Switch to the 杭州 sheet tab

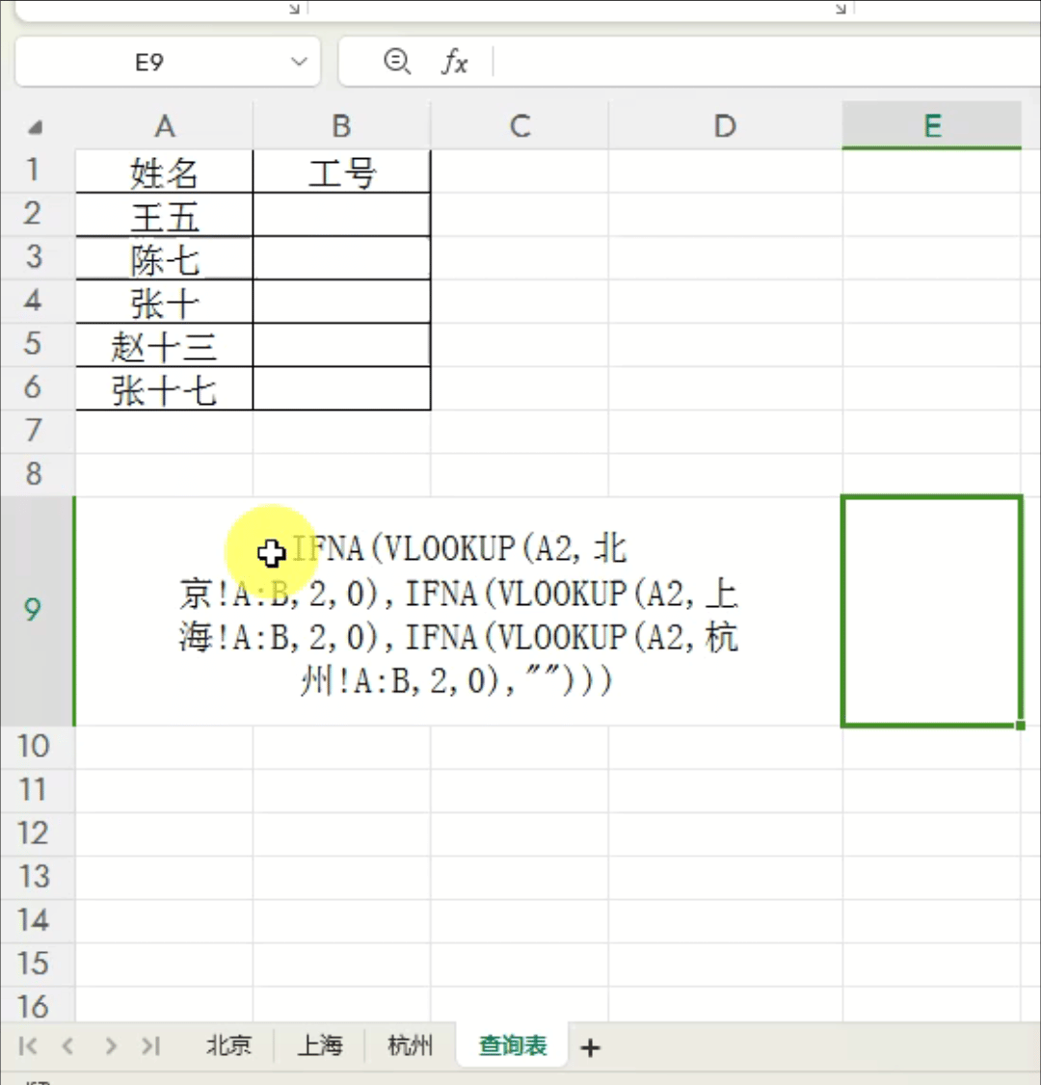pos(410,1045)
